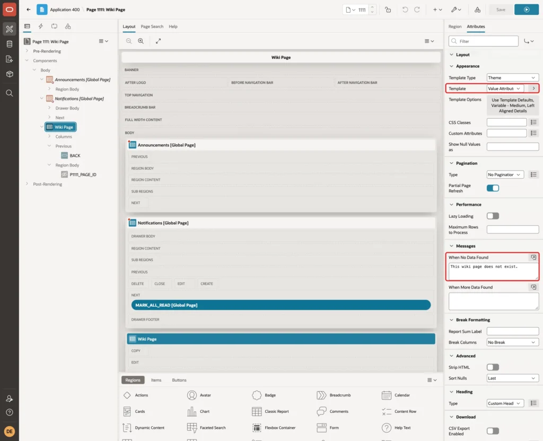Open the Template Value Attribute dropdown
Image resolution: width=543 pixels, height=441 pixels.
(505, 89)
